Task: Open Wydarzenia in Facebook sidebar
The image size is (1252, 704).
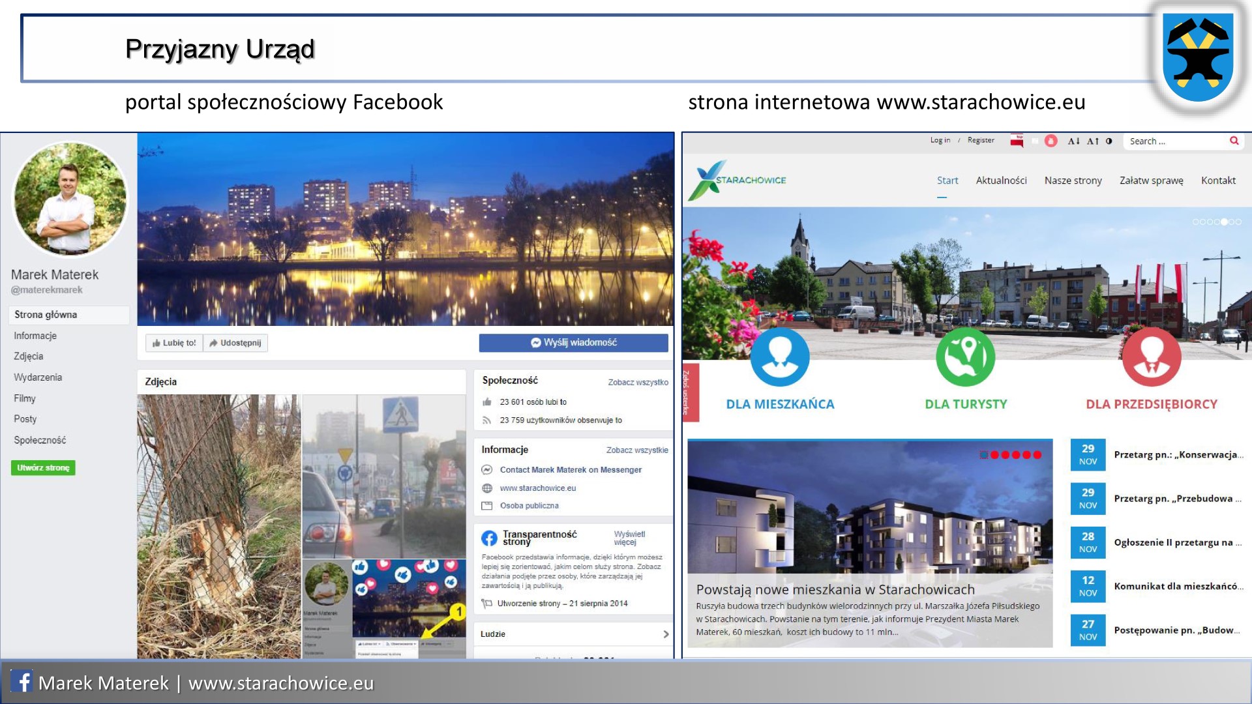Action: pos(38,377)
